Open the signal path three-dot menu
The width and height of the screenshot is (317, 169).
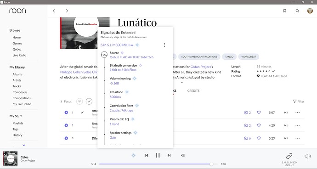click(x=164, y=45)
